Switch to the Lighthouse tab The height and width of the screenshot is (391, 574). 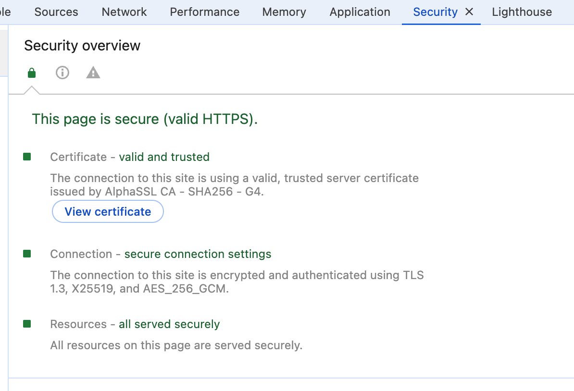pos(522,12)
